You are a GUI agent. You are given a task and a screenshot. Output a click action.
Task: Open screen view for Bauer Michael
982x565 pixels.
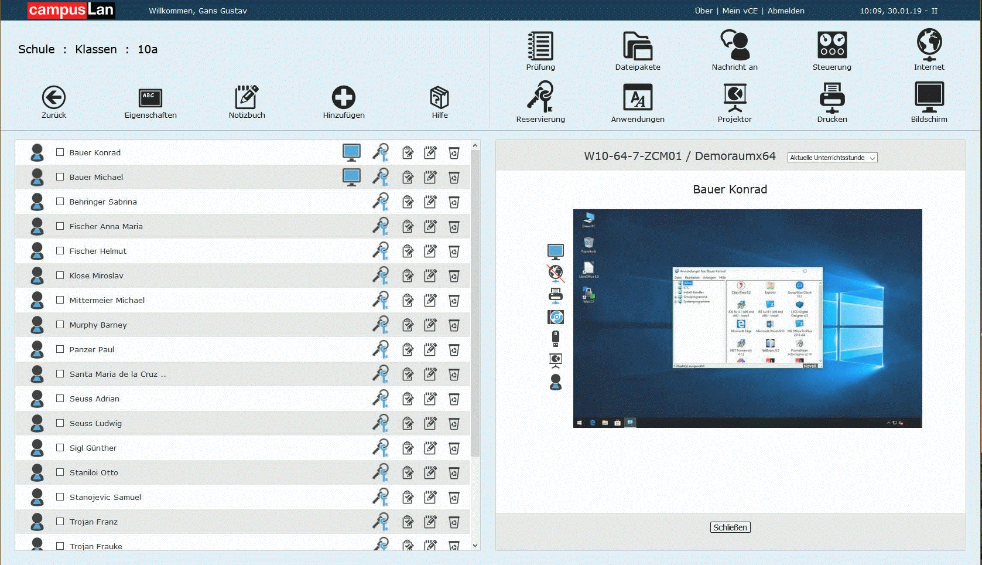[x=351, y=177]
